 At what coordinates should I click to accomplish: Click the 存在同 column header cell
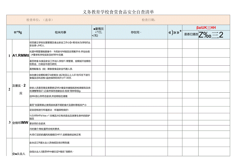click(136, 33)
